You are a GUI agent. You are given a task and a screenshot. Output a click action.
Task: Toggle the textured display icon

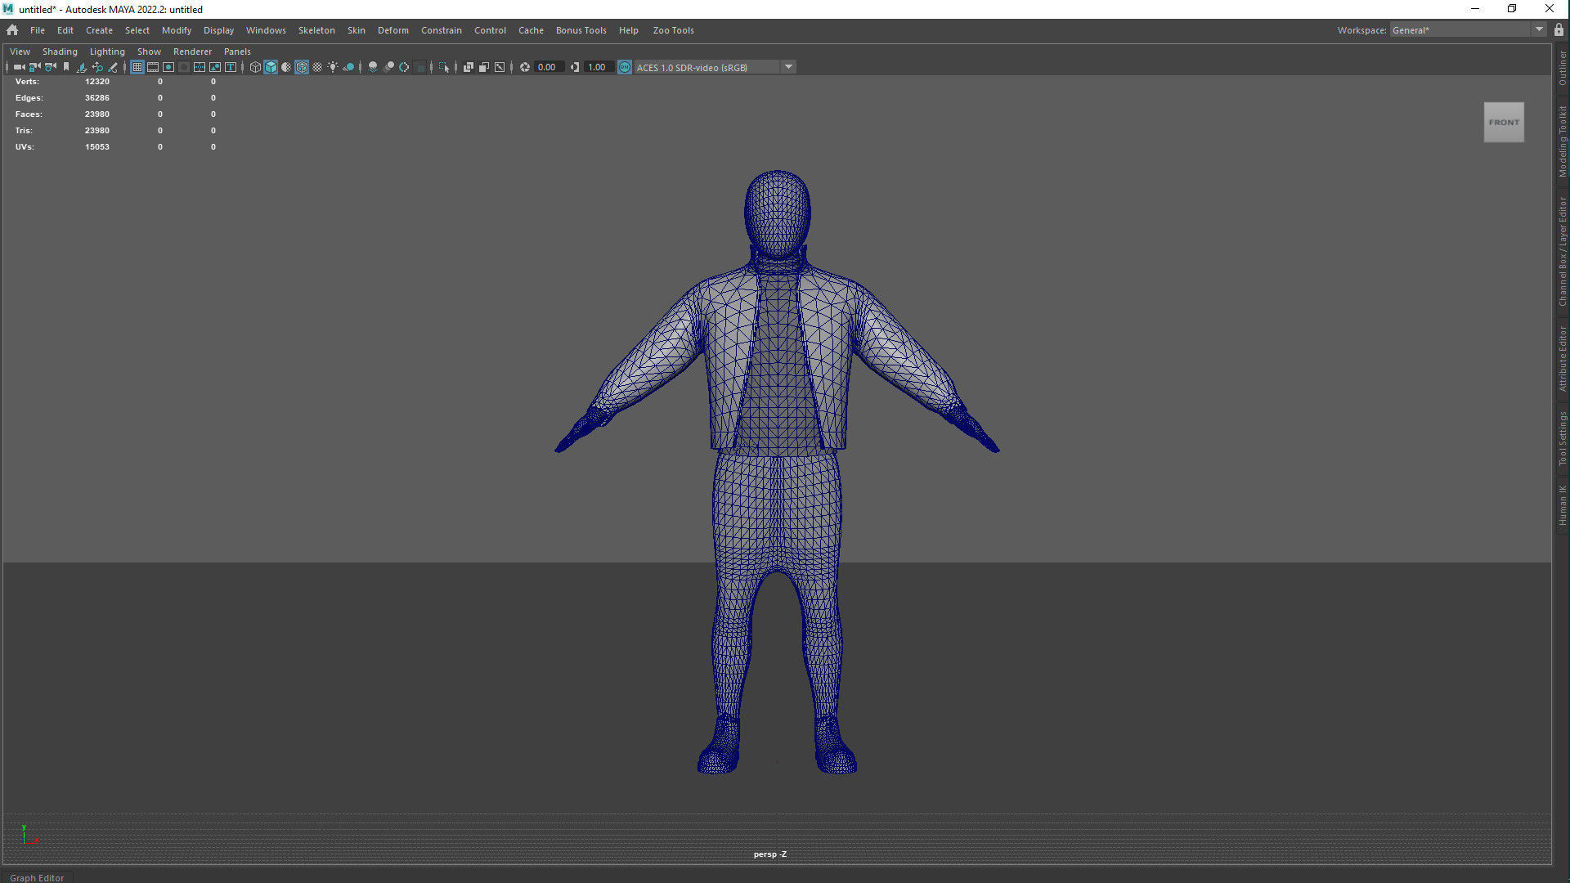(x=317, y=67)
